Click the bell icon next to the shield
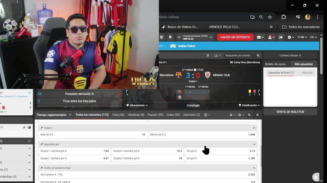Screen dimensions: 327x183 [x=170, y=37]
